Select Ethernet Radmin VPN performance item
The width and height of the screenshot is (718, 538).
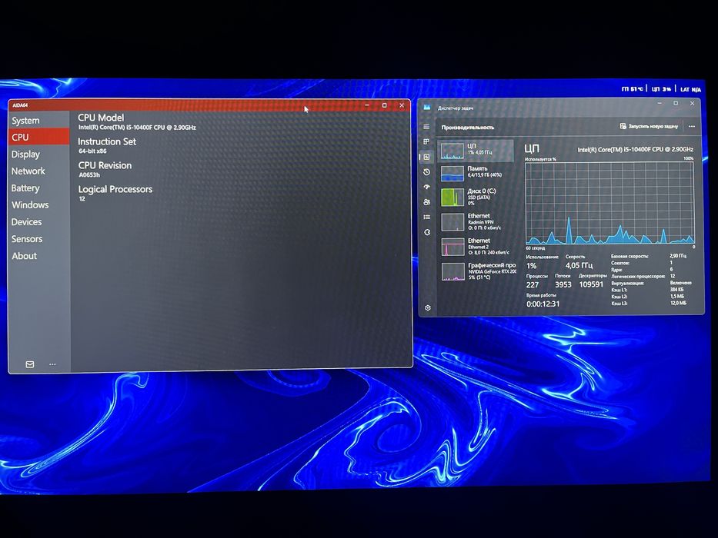click(476, 222)
